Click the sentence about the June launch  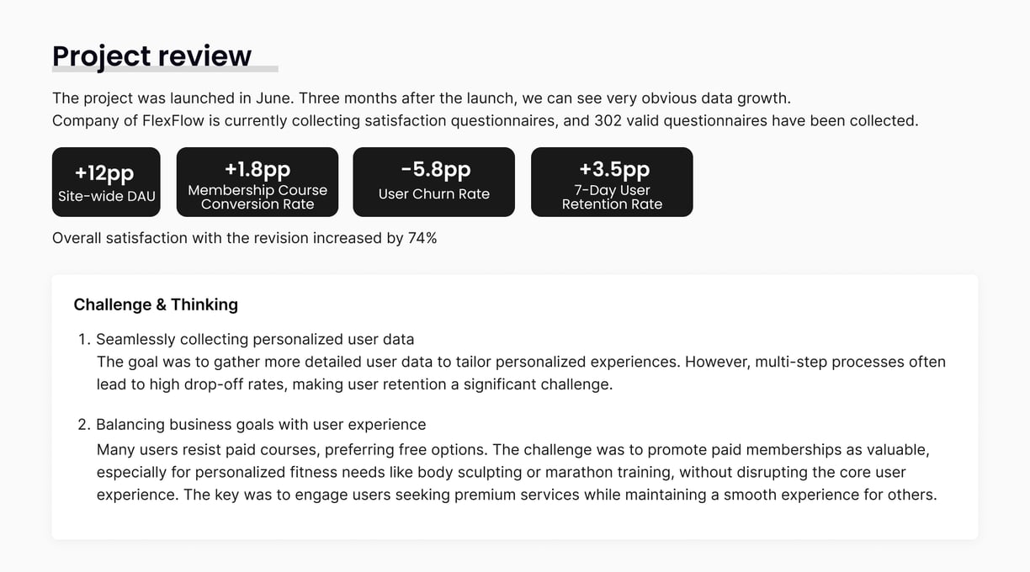coord(421,98)
